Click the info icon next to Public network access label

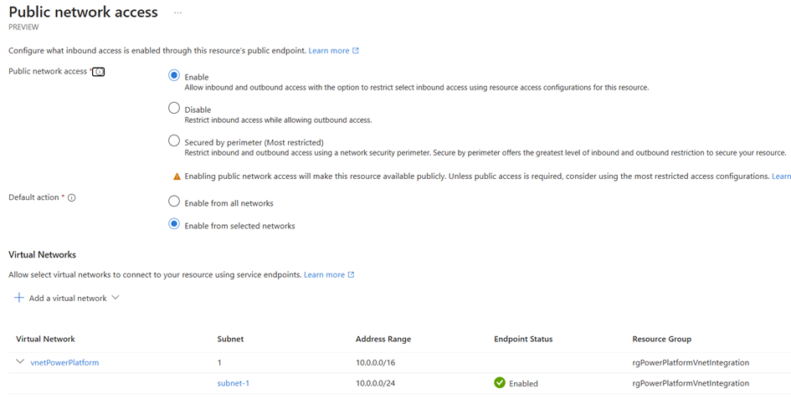[x=99, y=72]
